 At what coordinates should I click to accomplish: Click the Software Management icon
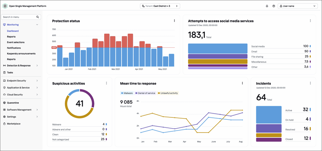click(4, 110)
